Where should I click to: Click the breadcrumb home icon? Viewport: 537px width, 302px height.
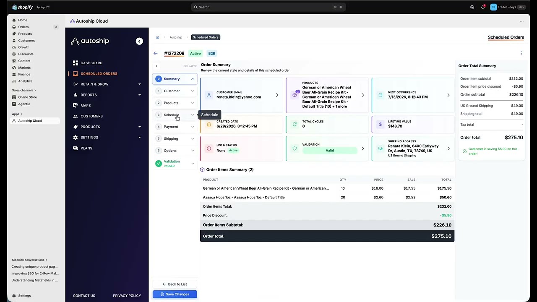point(158,37)
